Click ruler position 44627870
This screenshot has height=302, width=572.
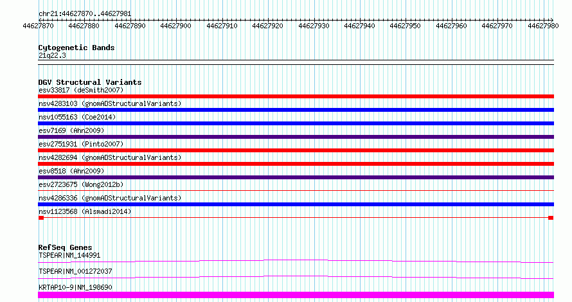pyautogui.click(x=38, y=26)
